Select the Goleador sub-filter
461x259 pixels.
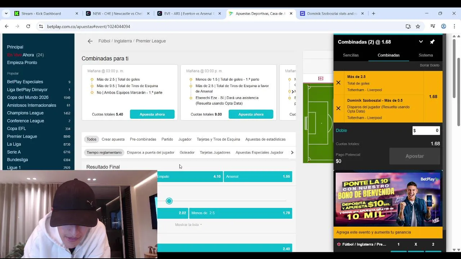point(187,153)
